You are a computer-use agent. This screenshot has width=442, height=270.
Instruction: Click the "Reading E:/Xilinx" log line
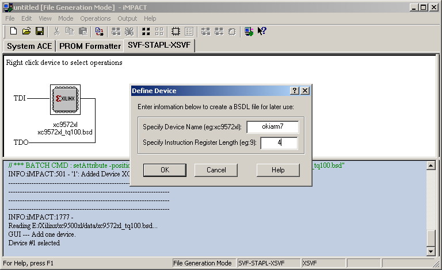click(83, 226)
